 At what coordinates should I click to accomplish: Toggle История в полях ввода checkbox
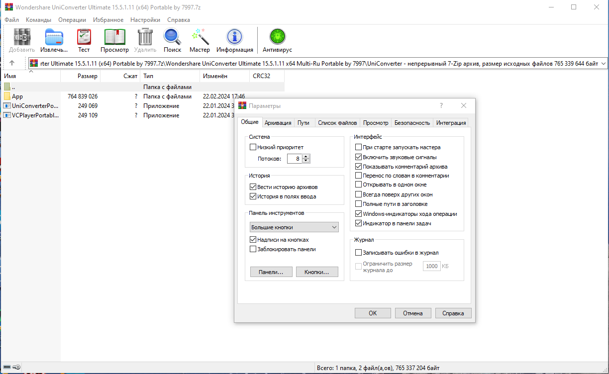click(253, 196)
